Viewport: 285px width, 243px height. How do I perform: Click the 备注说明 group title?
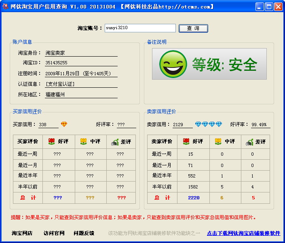(x=156, y=42)
